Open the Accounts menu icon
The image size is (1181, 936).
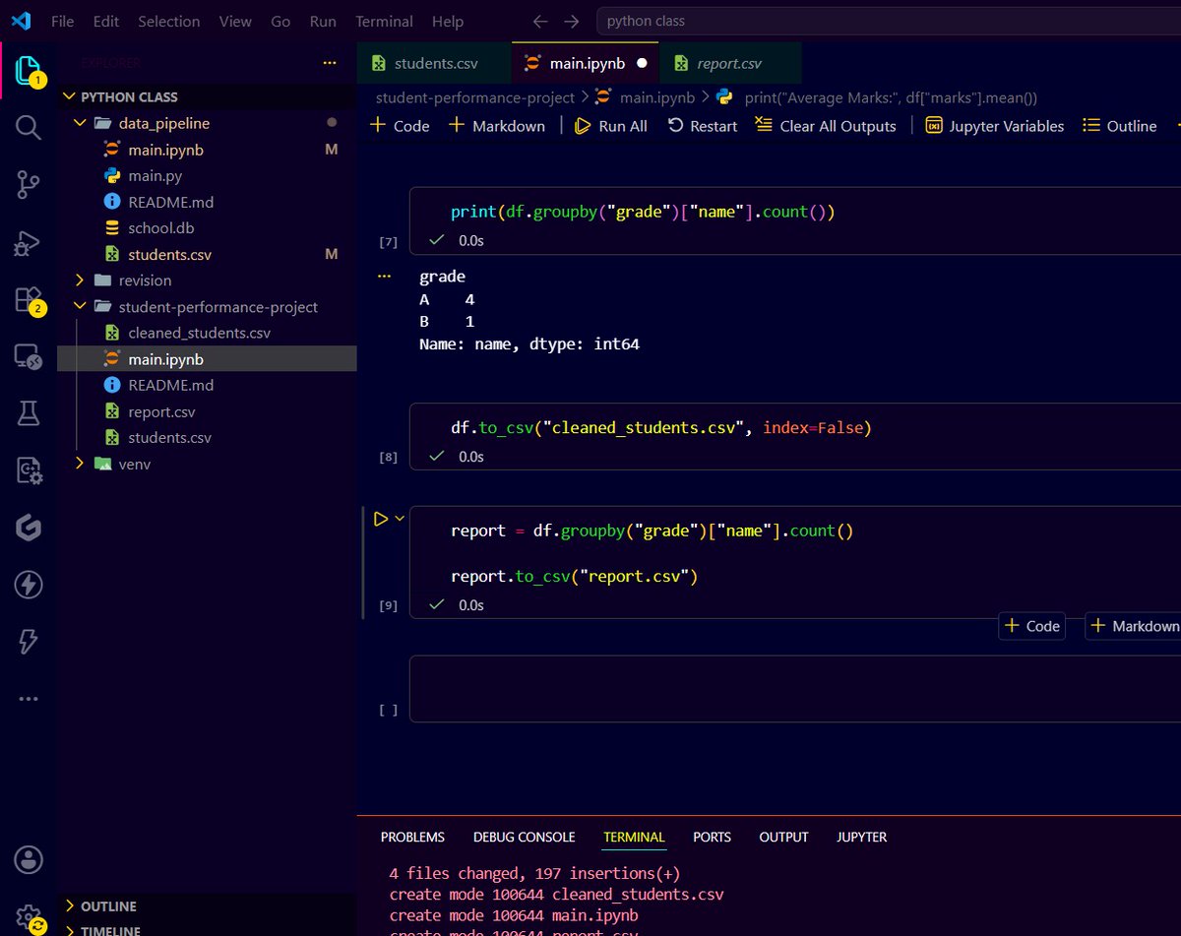click(29, 858)
